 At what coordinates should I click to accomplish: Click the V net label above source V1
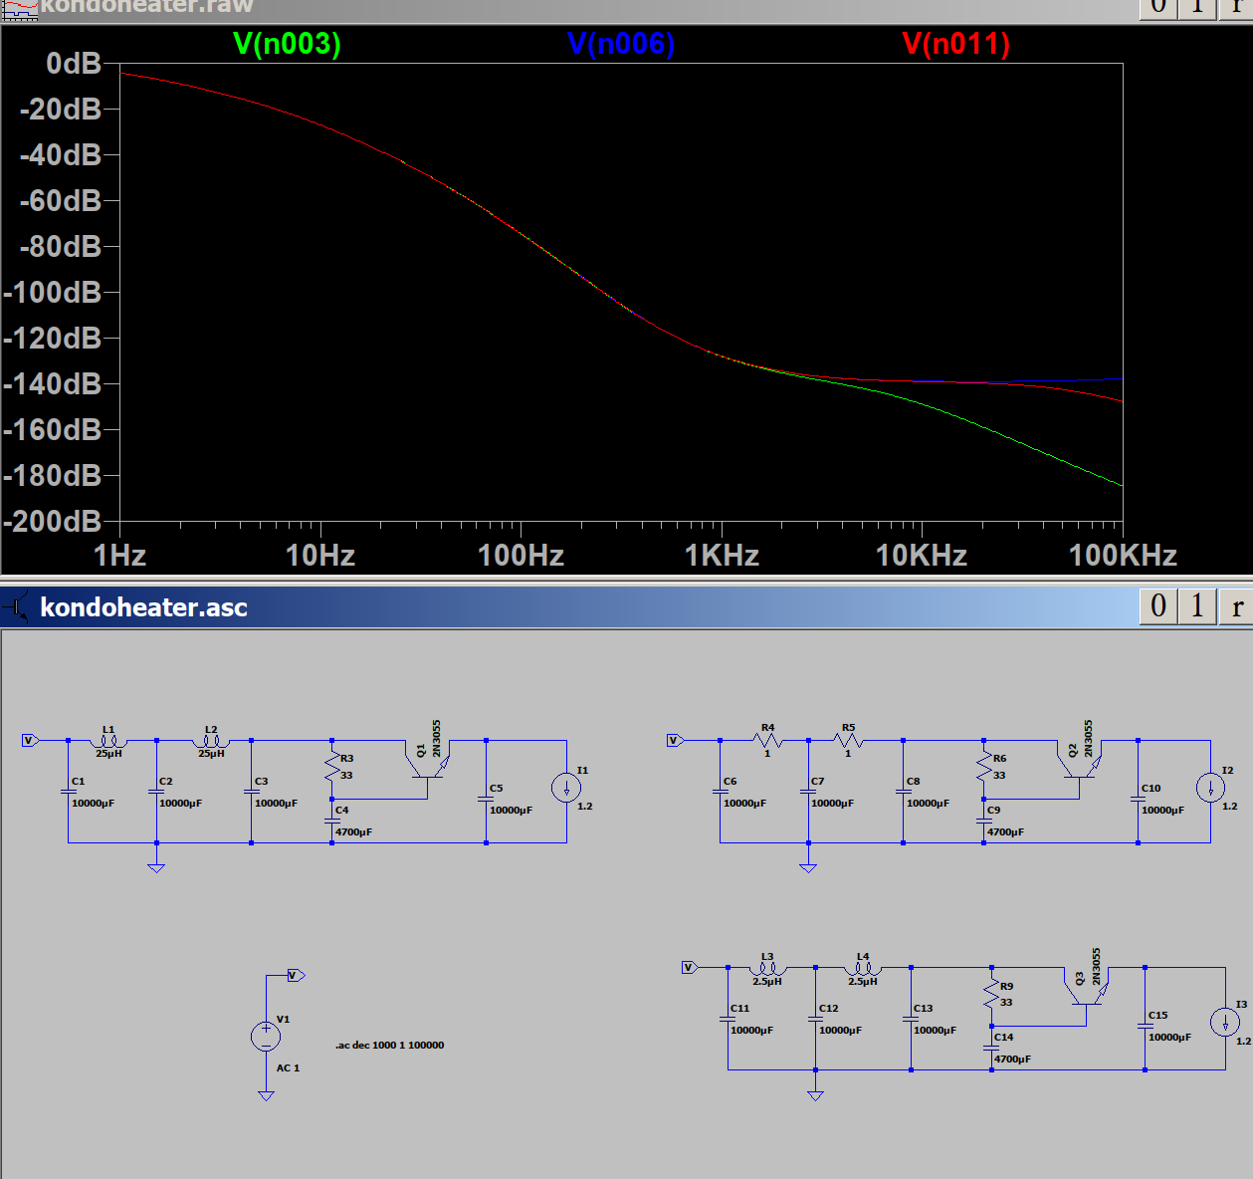[x=296, y=976]
